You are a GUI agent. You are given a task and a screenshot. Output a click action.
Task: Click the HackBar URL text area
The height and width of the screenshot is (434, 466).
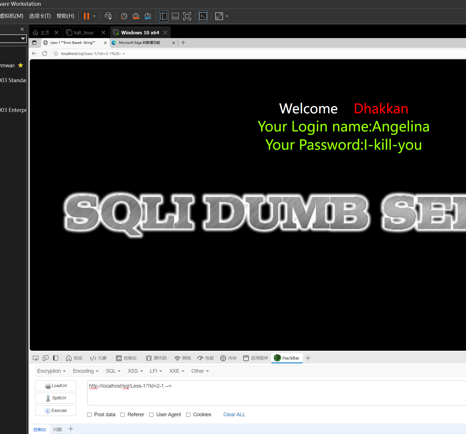(276, 393)
